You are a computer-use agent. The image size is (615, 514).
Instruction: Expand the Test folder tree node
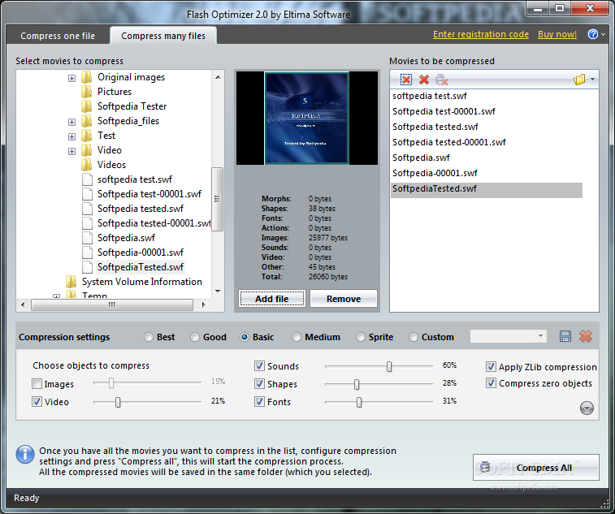point(71,136)
